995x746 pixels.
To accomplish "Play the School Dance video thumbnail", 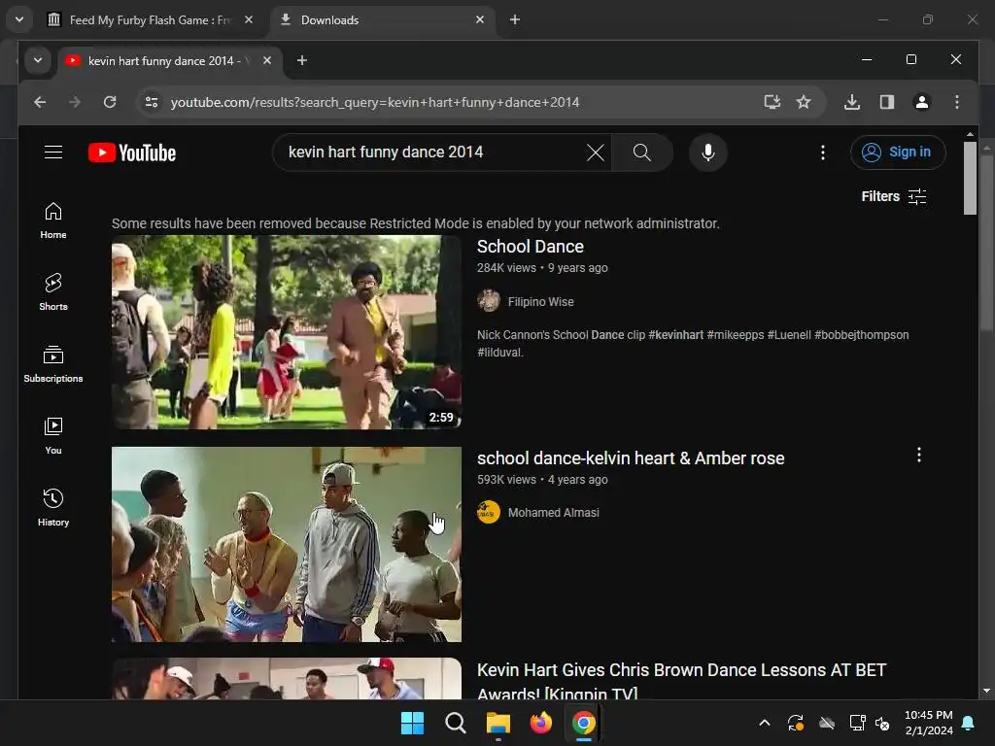I will pyautogui.click(x=287, y=332).
